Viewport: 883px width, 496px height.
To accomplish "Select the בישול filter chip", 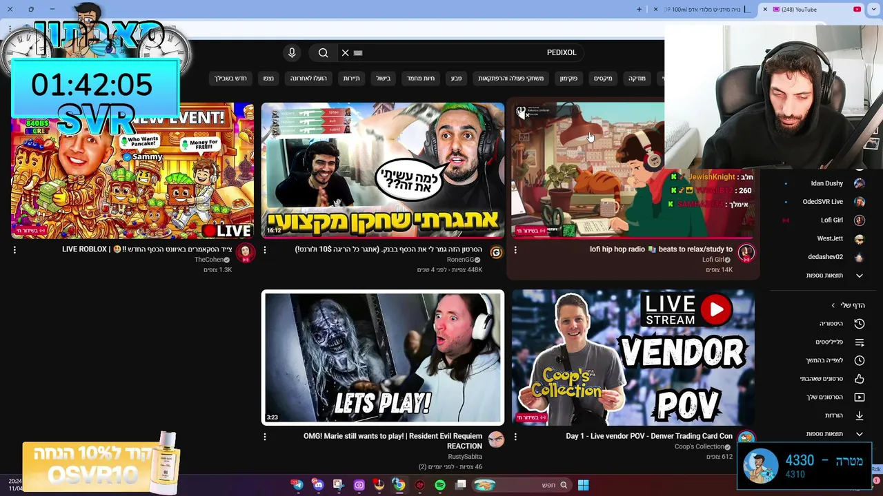I will 384,79.
